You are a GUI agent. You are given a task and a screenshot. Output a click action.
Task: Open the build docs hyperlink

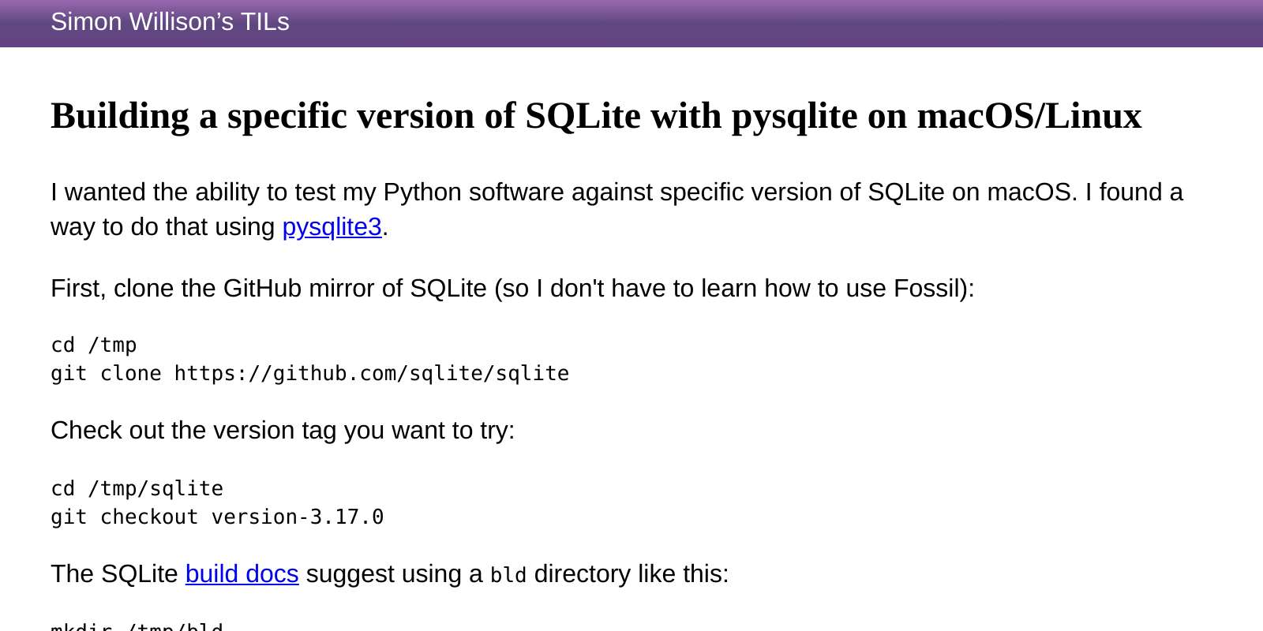point(241,574)
